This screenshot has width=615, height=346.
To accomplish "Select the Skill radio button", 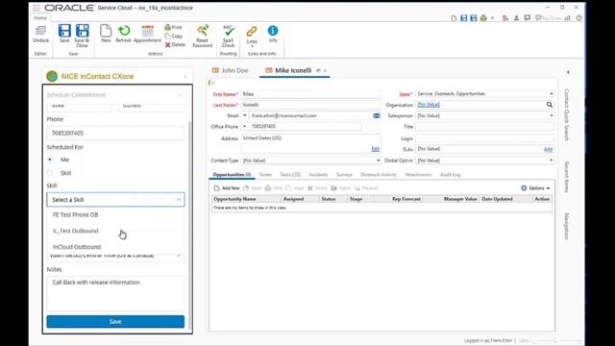I will pyautogui.click(x=50, y=173).
